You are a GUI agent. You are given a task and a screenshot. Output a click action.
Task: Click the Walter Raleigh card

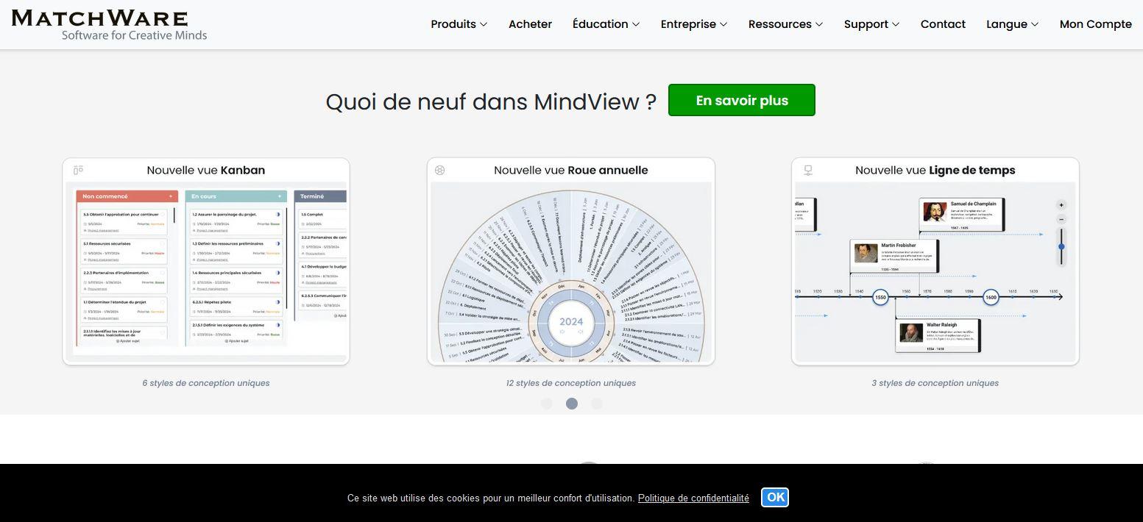(x=937, y=335)
